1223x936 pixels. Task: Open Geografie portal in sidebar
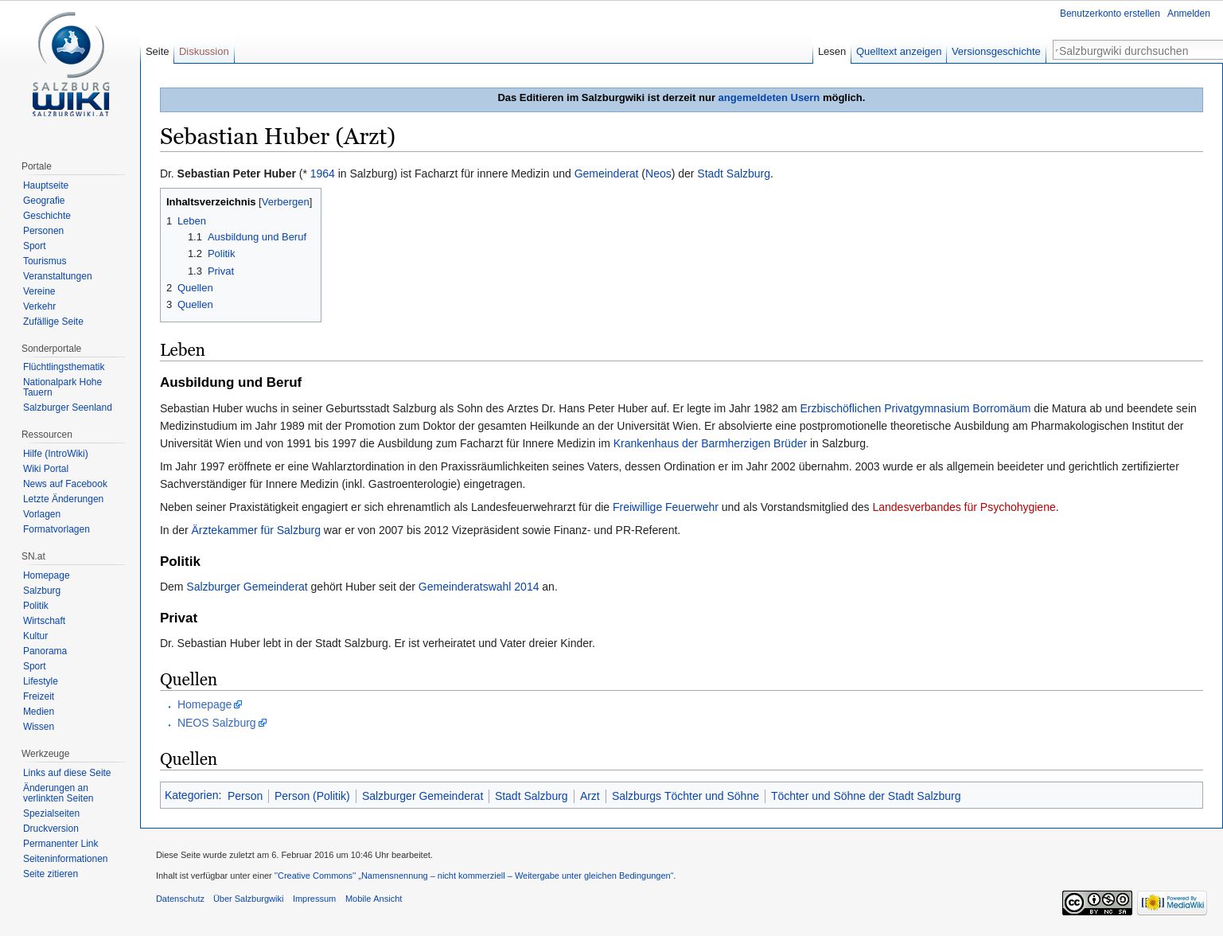click(44, 201)
